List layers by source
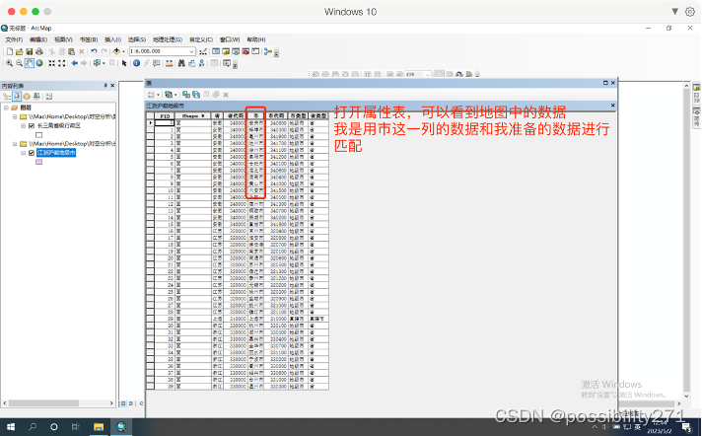 click(17, 97)
